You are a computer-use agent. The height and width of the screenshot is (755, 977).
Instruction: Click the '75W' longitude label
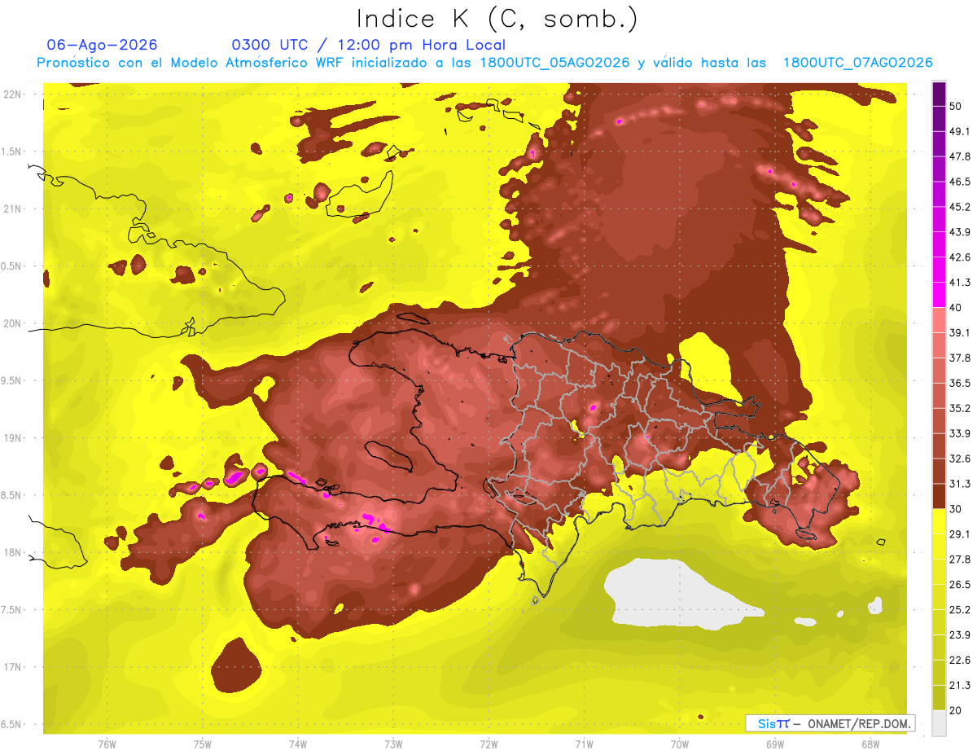click(203, 744)
